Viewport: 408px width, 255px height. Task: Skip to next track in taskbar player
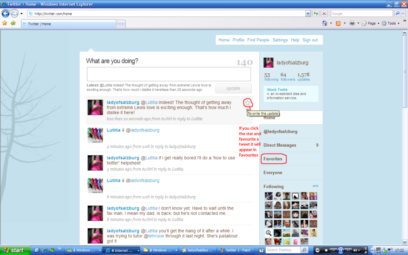tap(348, 250)
